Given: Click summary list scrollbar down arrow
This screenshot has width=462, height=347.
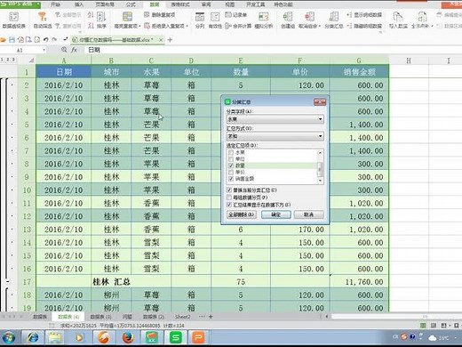Looking at the screenshot, I should click(x=320, y=181).
